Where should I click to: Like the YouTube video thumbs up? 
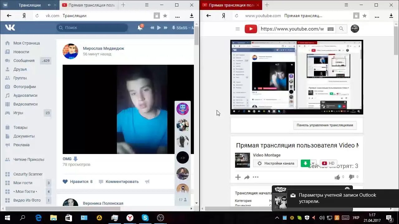coord(337,177)
